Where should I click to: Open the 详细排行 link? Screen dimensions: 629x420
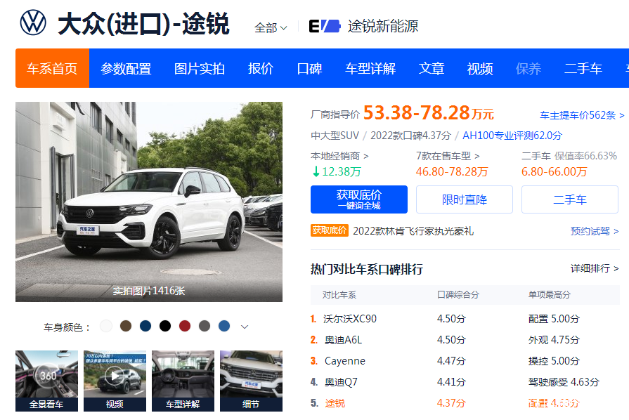click(x=595, y=268)
